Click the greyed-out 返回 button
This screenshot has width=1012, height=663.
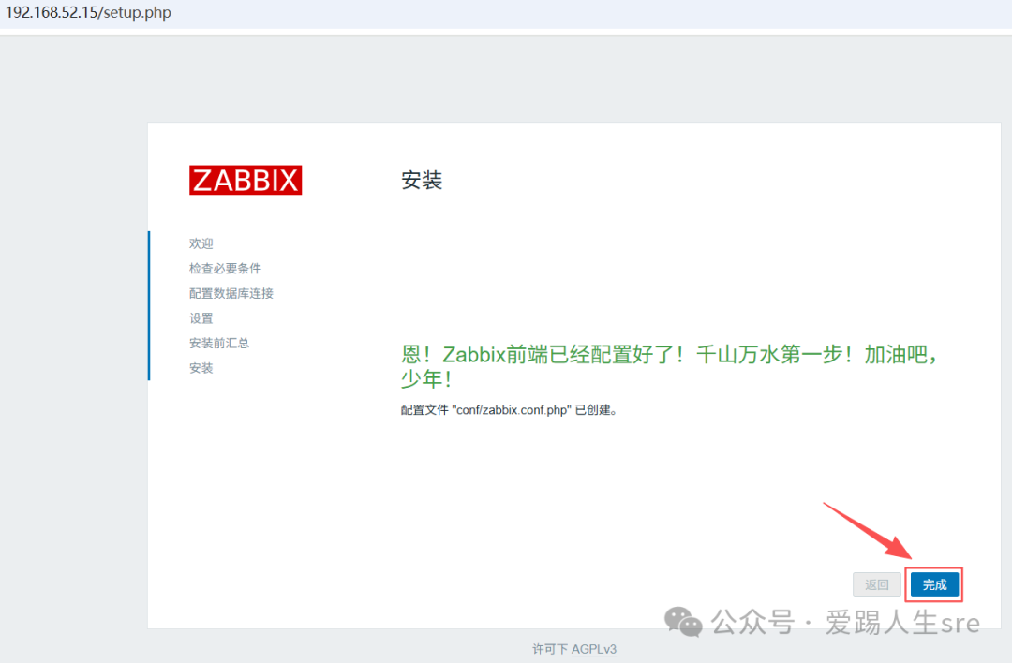coord(877,584)
